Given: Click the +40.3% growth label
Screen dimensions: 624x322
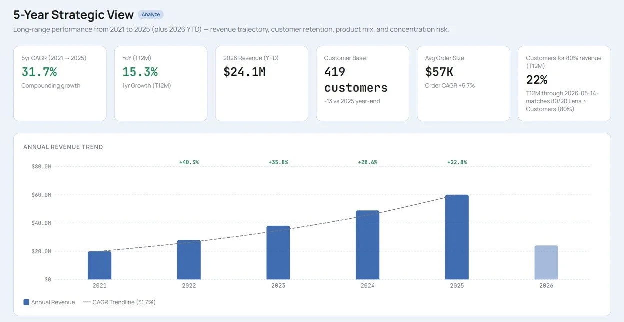Looking at the screenshot, I should (x=189, y=162).
